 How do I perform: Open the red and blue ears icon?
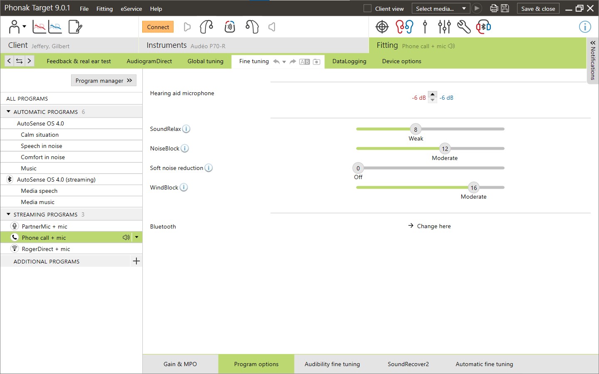[x=404, y=27]
